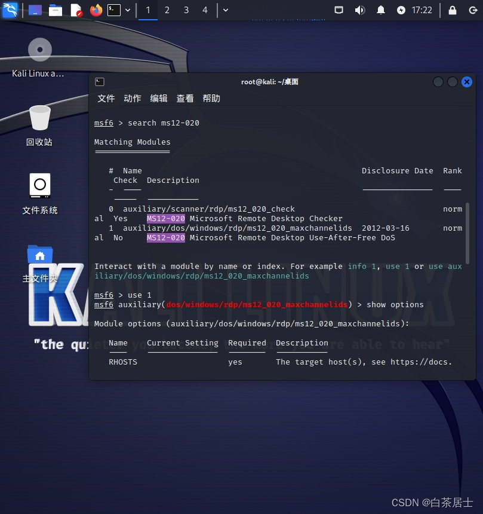Click the 'Rank' column header
Screen dimensions: 483x514
click(x=453, y=171)
